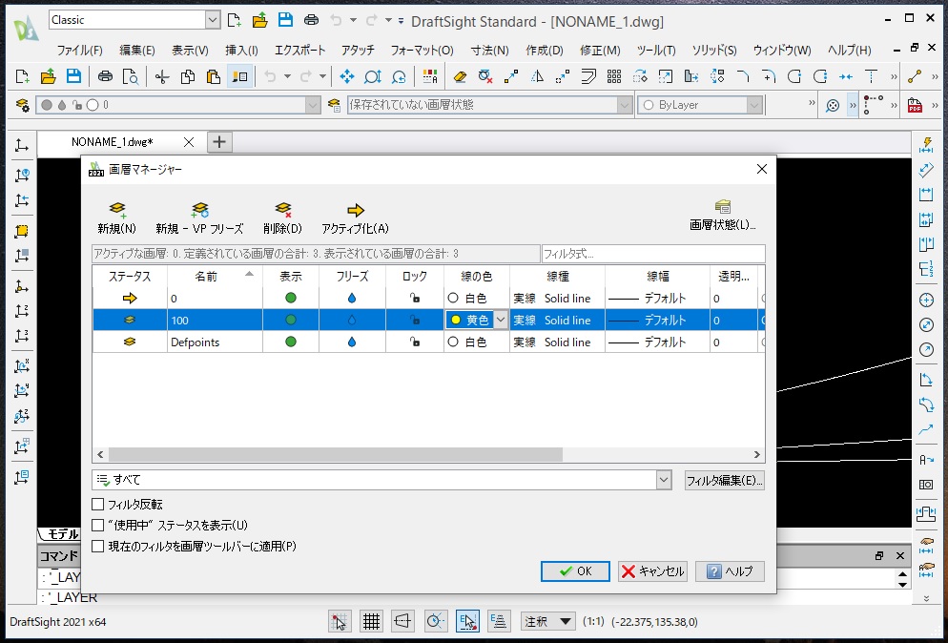Sort layers by 名前 column header
The width and height of the screenshot is (948, 643).
coord(215,277)
